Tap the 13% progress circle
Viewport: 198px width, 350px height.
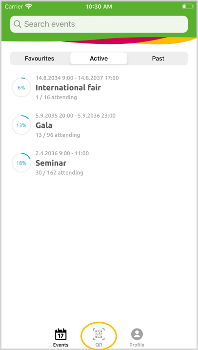[21, 125]
